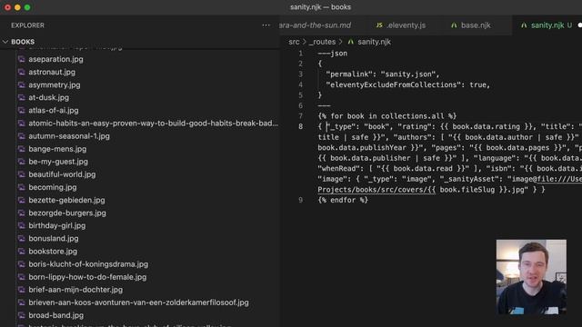Select bange-mens.jpg file

click(x=57, y=149)
